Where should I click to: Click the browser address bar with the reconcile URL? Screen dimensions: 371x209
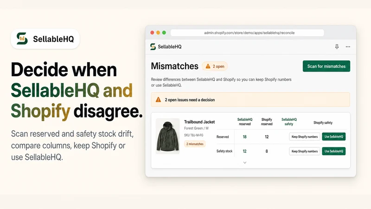click(247, 33)
